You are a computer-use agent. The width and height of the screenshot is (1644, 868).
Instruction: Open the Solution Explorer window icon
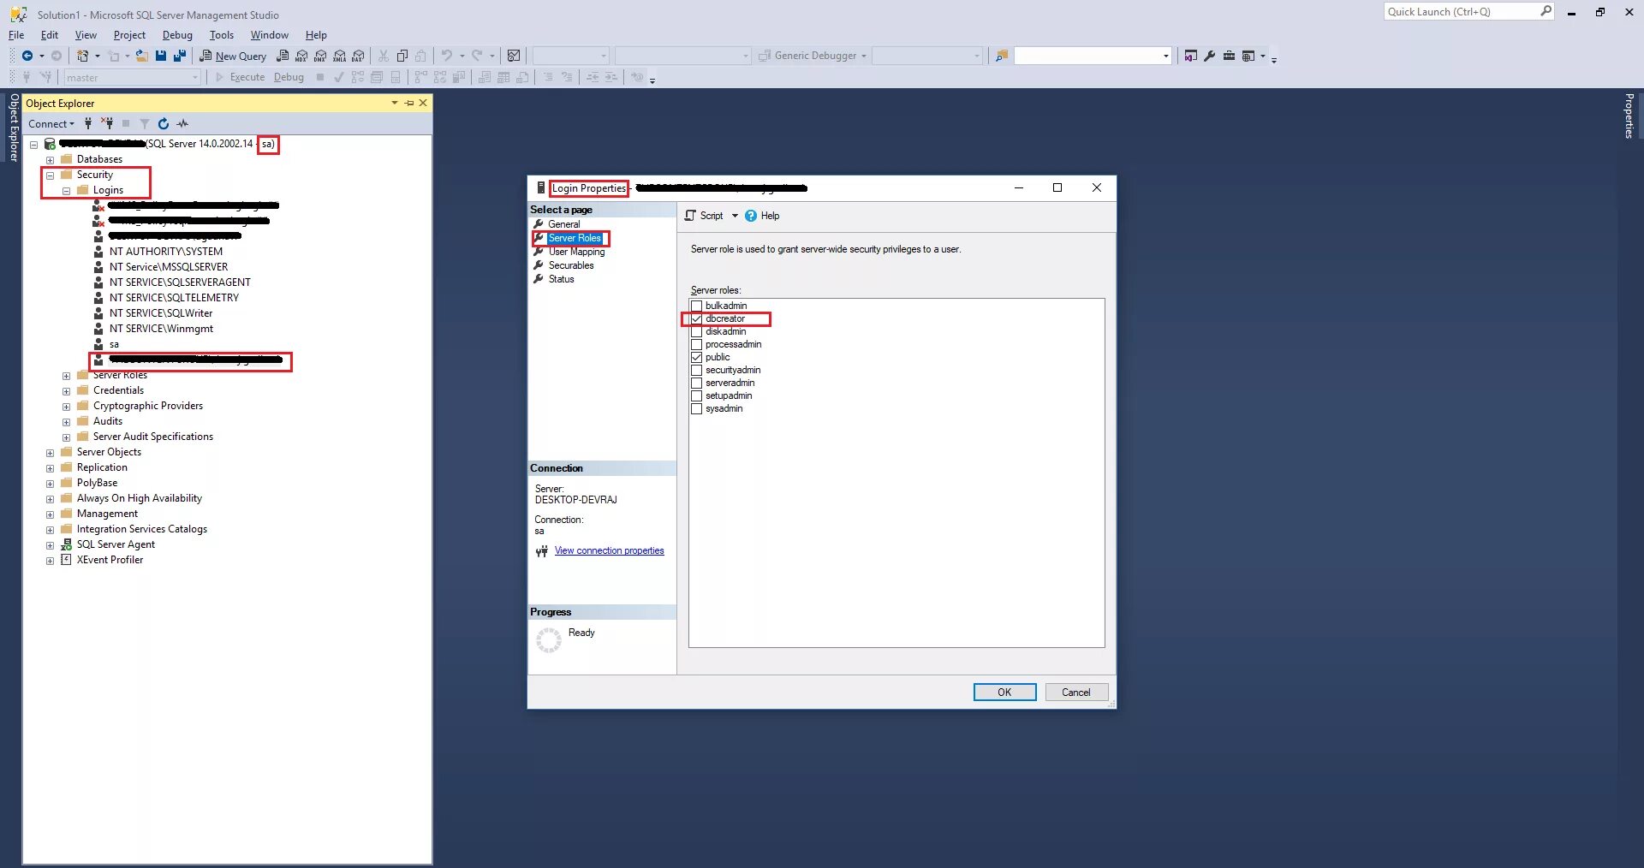click(1190, 56)
